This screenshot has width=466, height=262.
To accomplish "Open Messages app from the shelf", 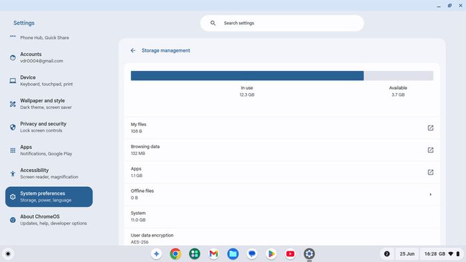I will 252,254.
